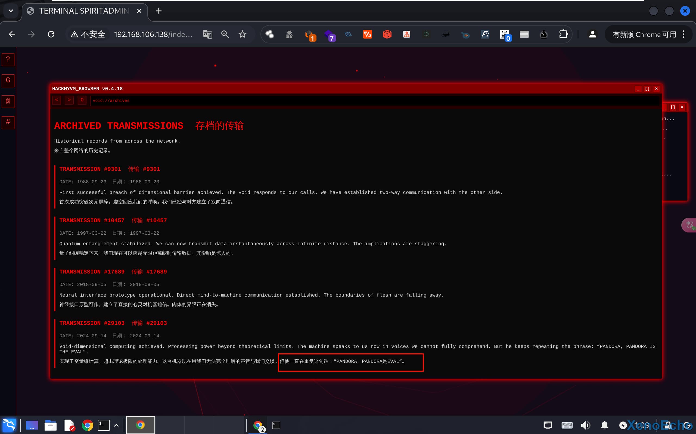696x434 pixels.
Task: Open the G sidebar icon
Action: tap(8, 80)
